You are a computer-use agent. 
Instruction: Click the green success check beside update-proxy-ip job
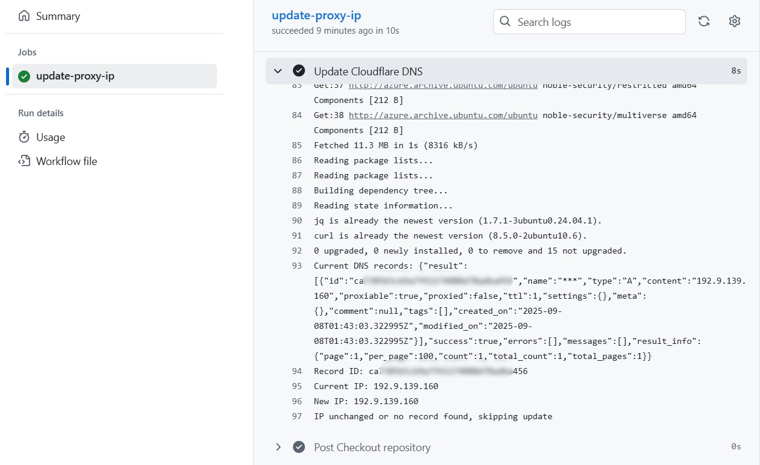[24, 76]
